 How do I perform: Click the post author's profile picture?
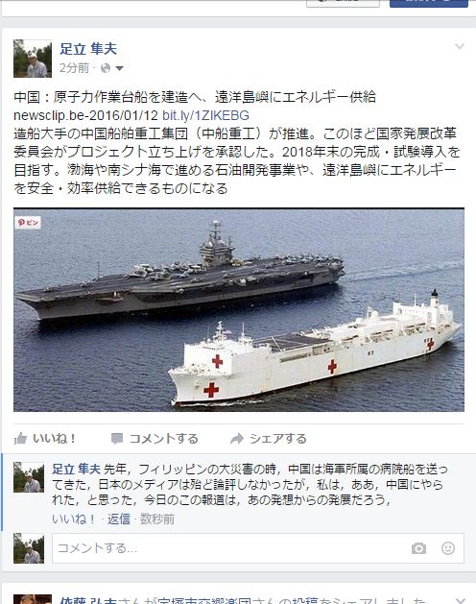point(33,59)
